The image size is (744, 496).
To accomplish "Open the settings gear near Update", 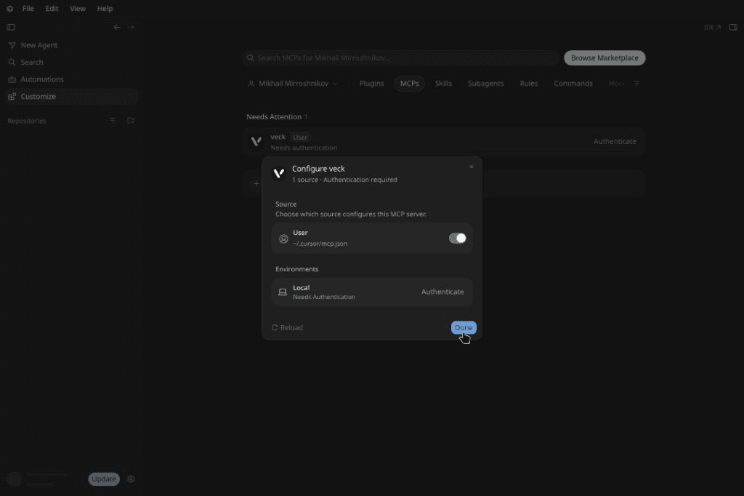I will tap(132, 479).
